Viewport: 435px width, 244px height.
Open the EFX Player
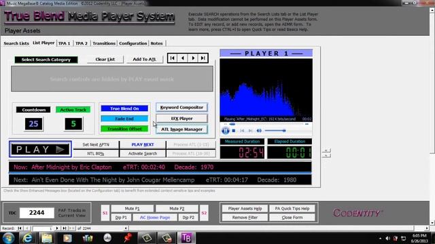[x=181, y=119]
